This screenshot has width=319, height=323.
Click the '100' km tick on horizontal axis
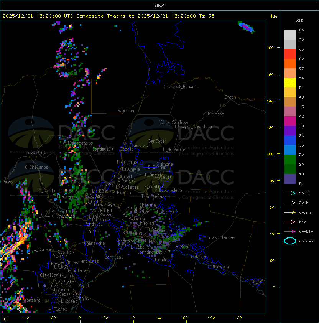[211, 318]
